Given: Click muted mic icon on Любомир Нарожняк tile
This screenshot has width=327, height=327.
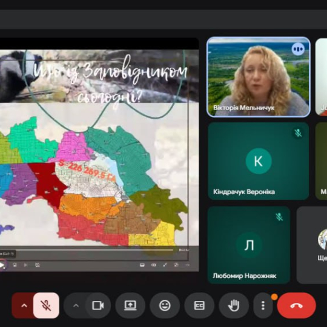Looking at the screenshot, I should 279,217.
